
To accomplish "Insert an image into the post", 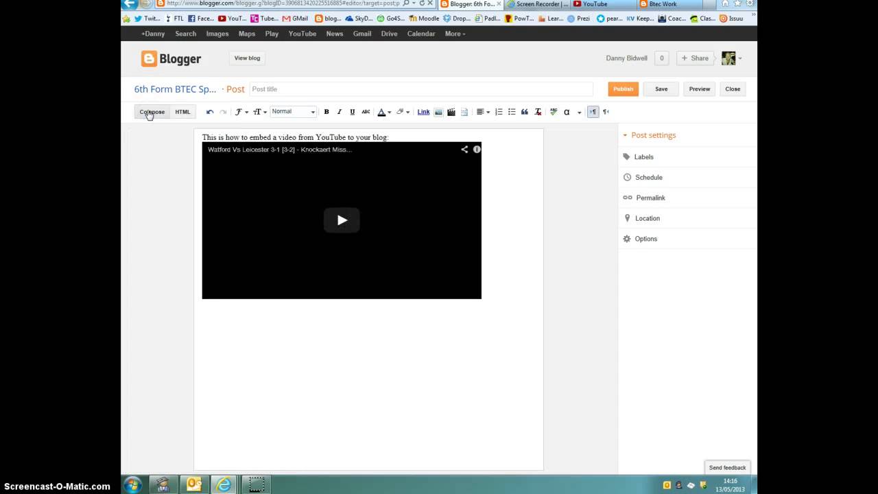I will point(438,112).
